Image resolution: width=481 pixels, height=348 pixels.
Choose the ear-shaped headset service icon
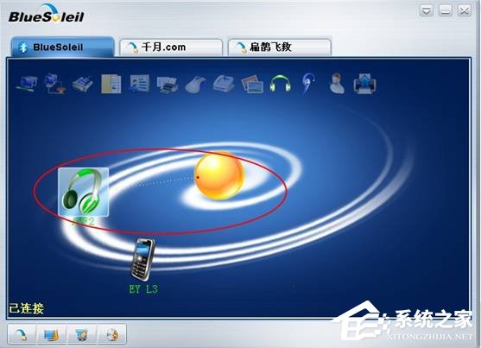(x=308, y=83)
